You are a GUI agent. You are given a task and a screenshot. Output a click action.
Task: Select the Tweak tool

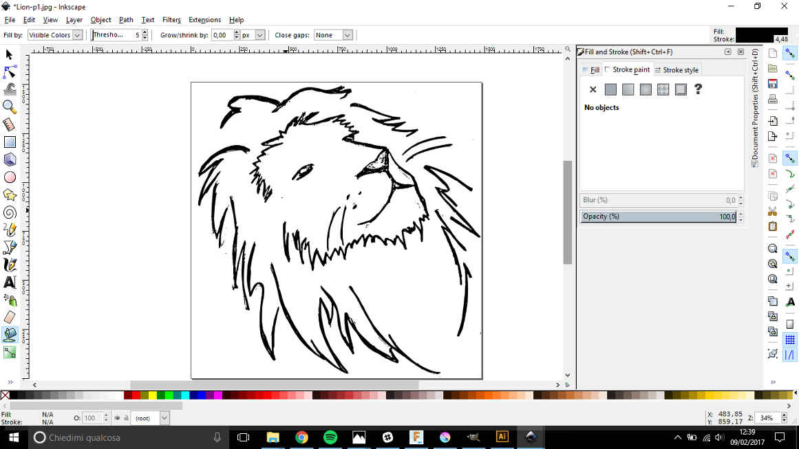[x=9, y=89]
